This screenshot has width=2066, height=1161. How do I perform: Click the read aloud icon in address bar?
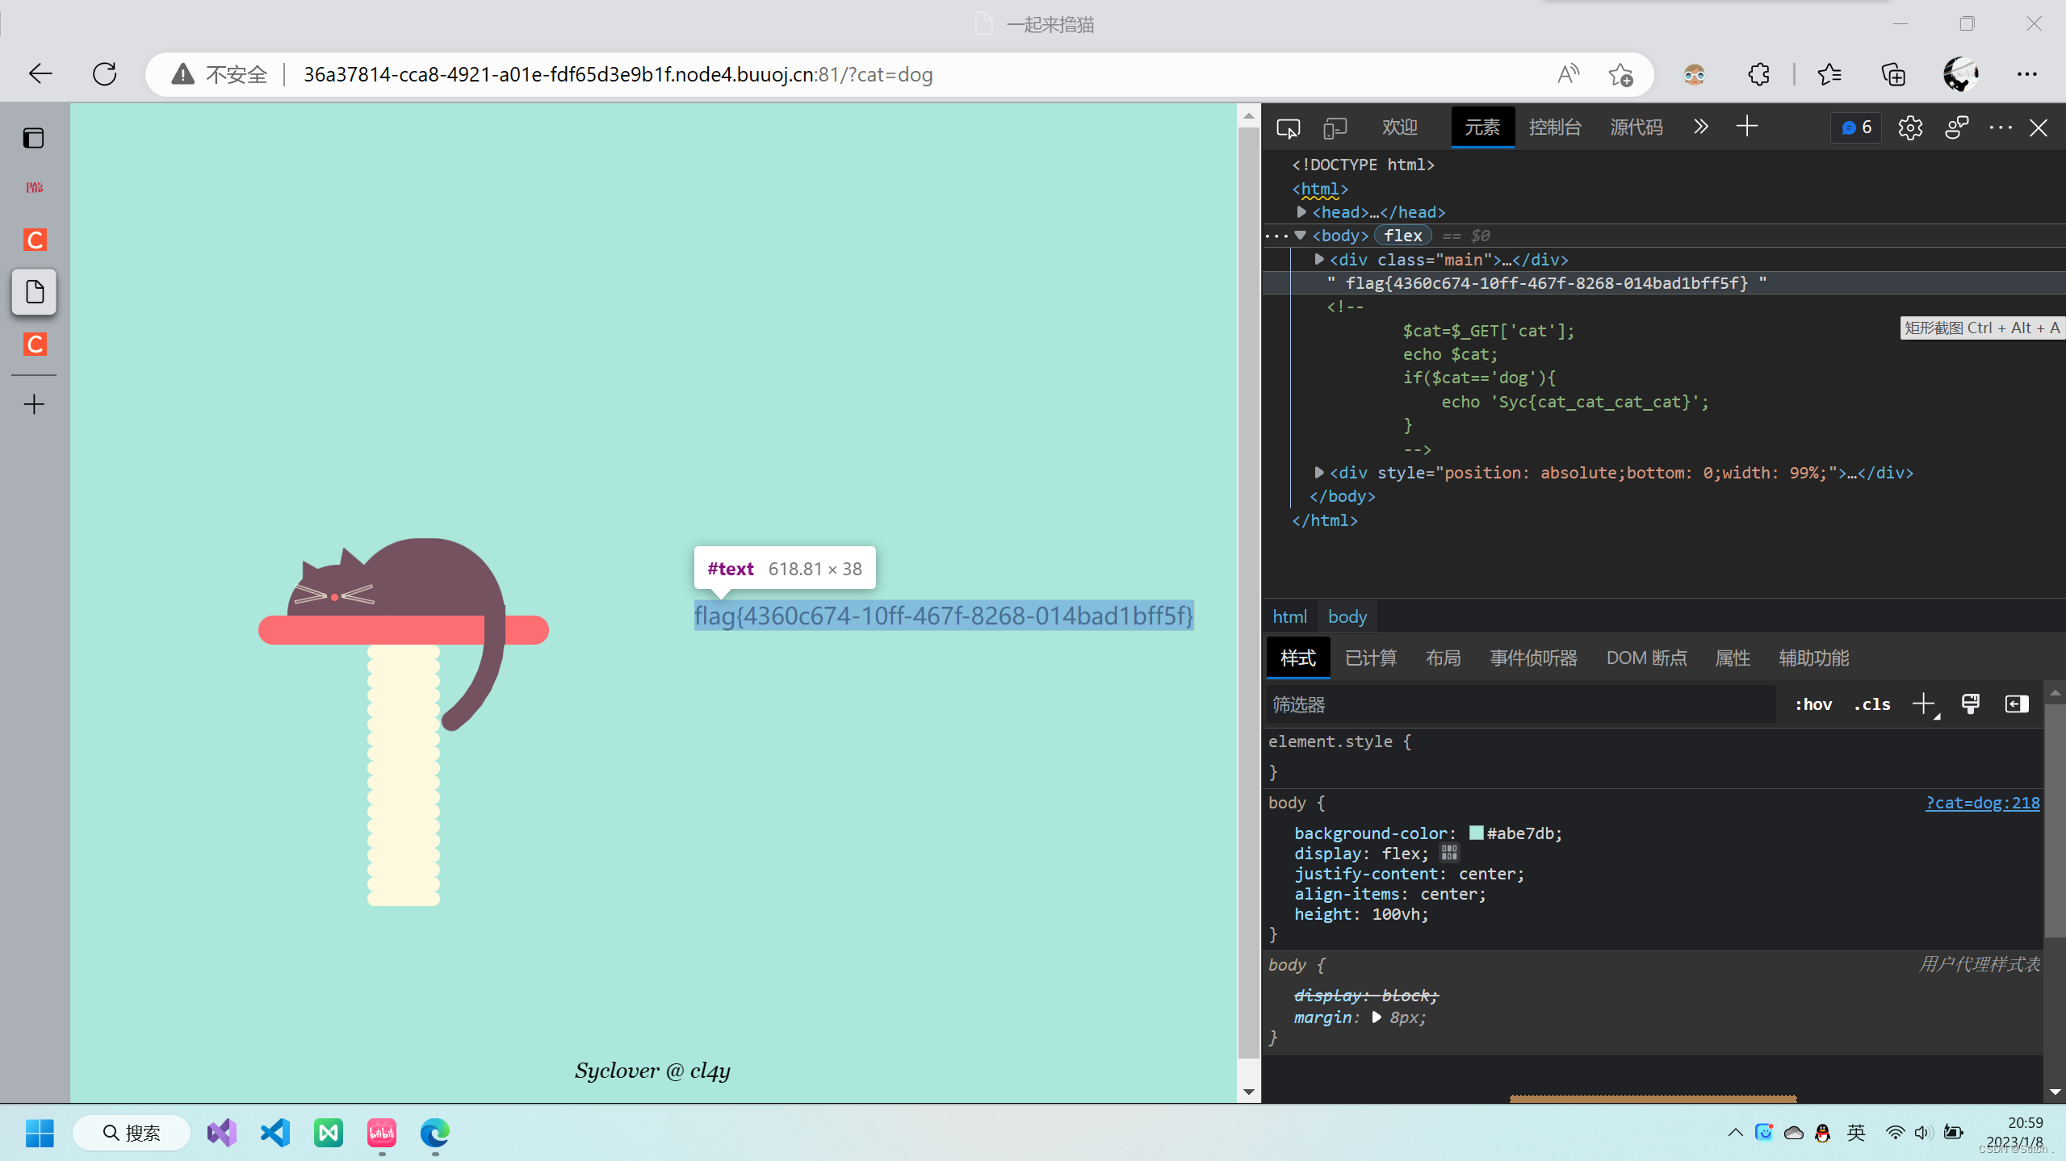1568,74
